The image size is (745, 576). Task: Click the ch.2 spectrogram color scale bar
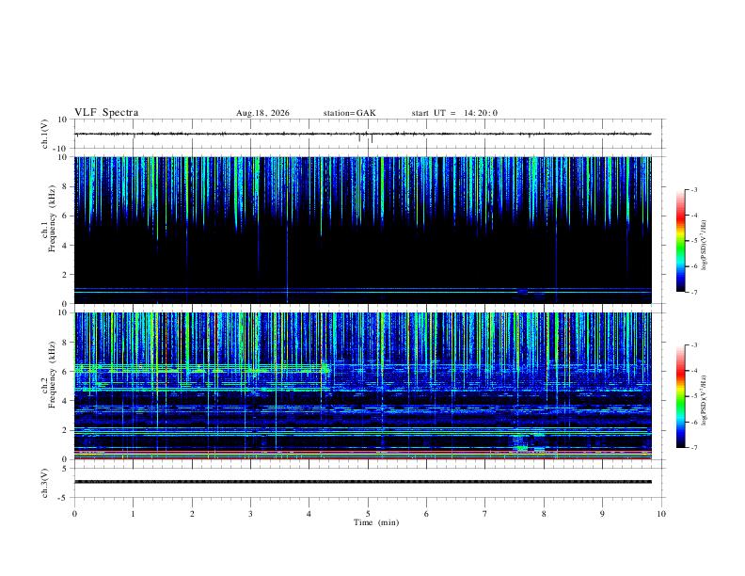[x=680, y=396]
